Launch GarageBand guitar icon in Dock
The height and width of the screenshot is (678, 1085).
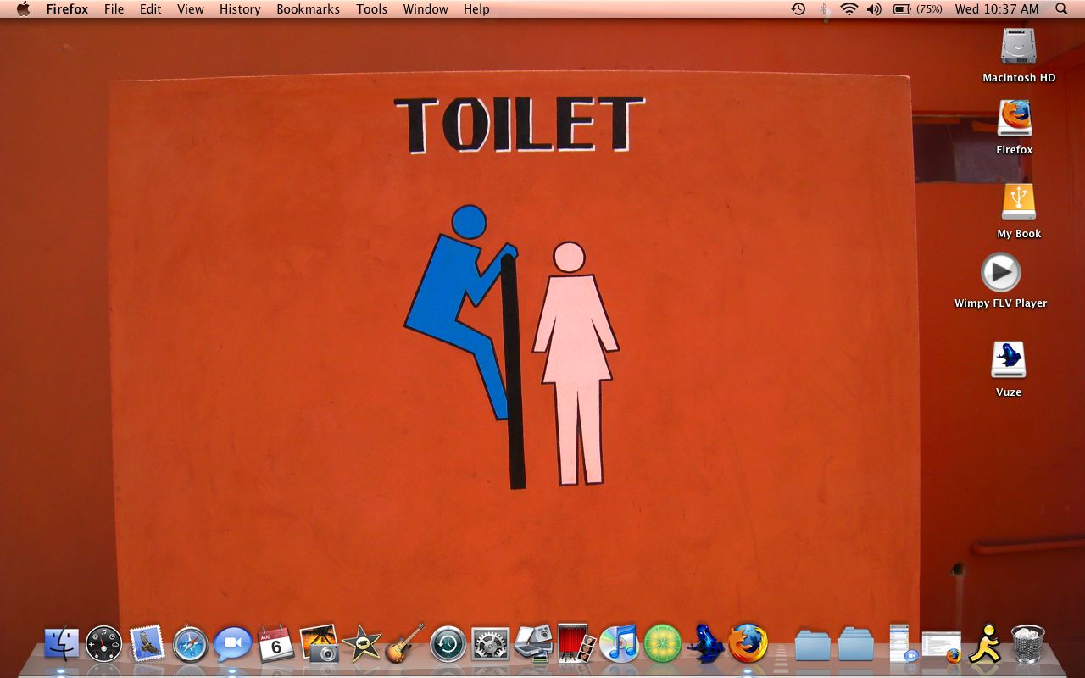404,644
